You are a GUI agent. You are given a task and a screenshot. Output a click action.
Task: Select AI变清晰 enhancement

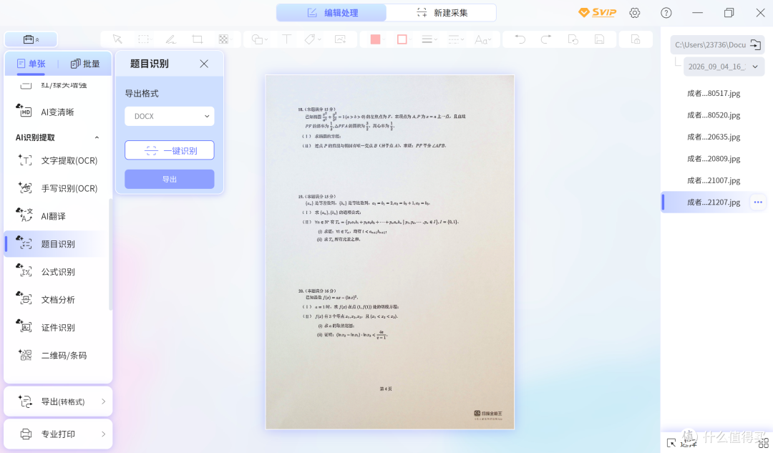[x=57, y=112]
